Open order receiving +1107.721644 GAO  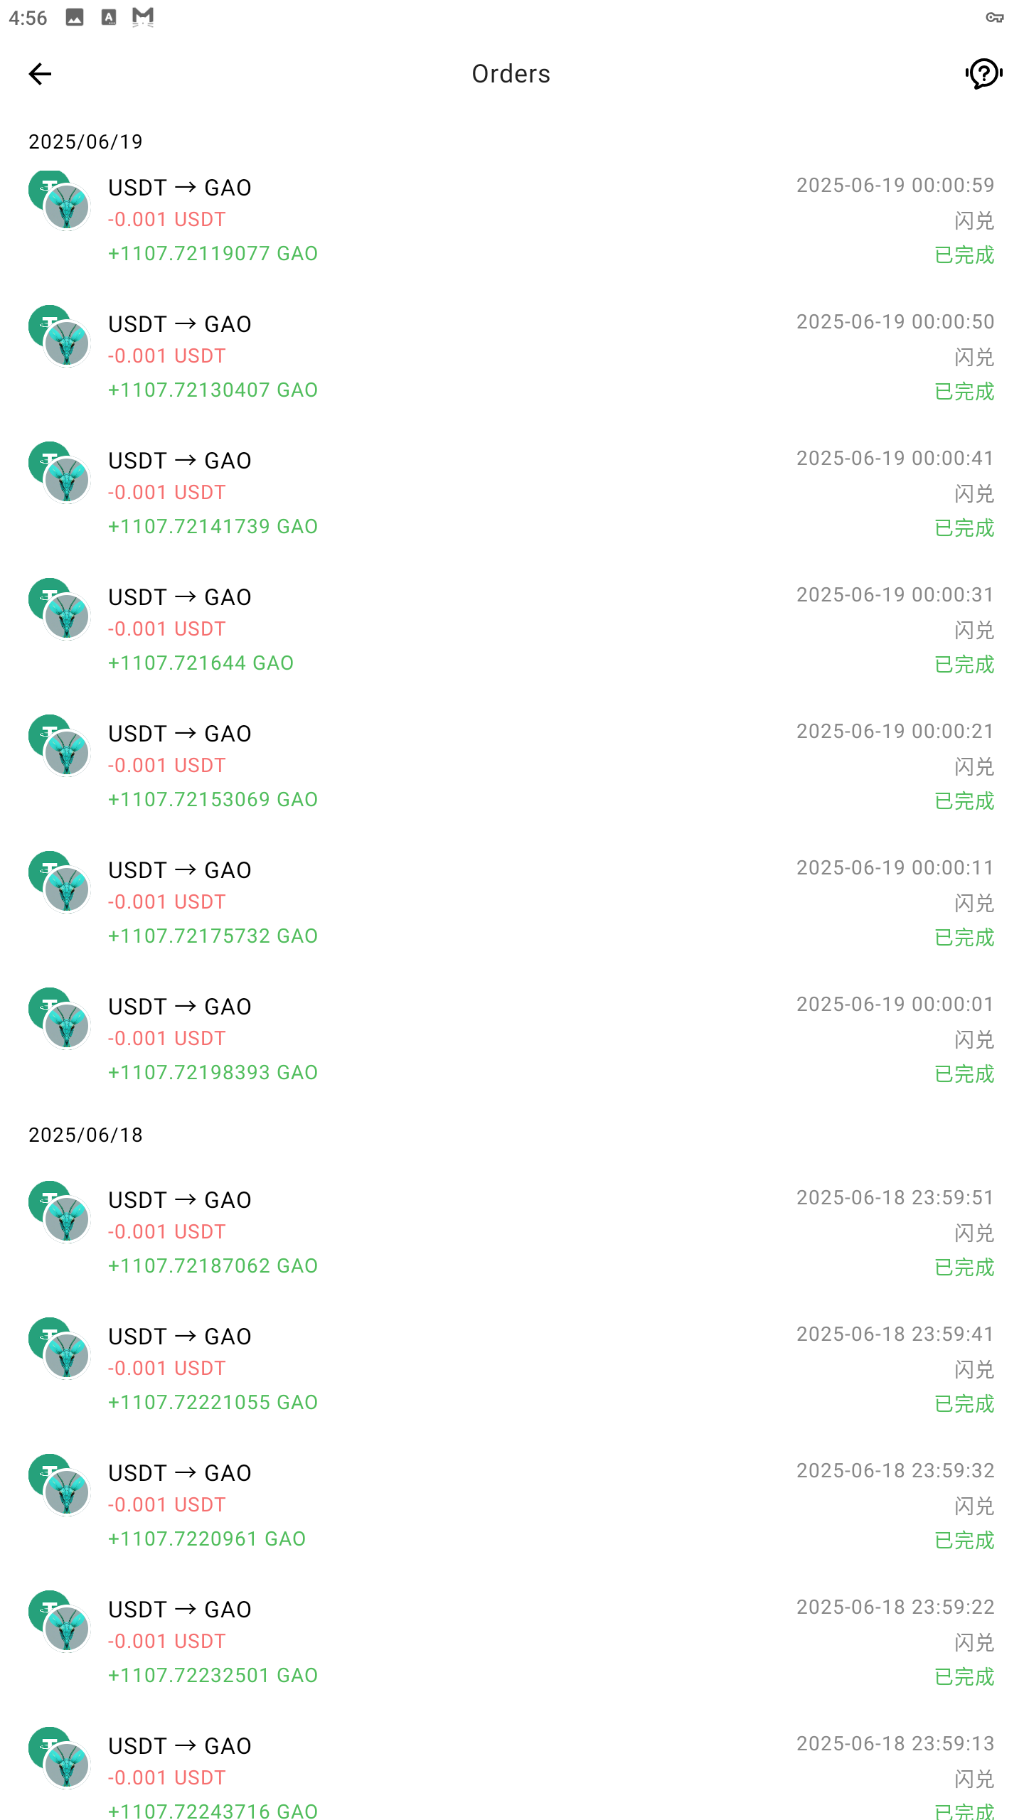tap(512, 628)
